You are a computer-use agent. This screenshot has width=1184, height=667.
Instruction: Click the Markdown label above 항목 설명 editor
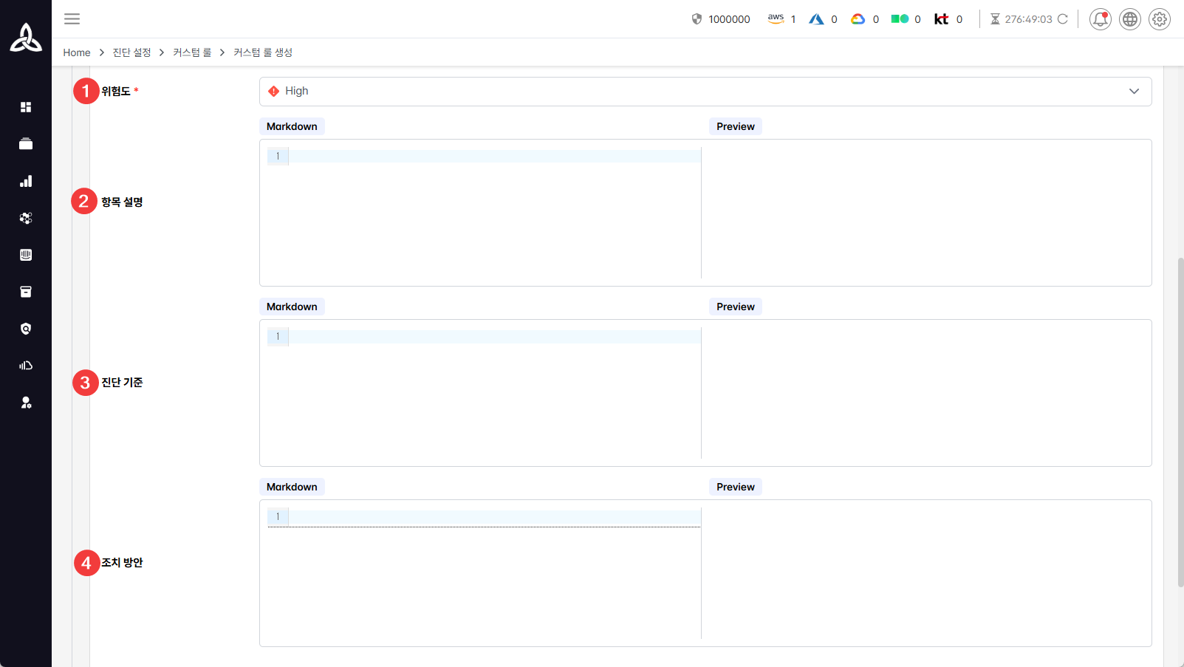click(292, 126)
